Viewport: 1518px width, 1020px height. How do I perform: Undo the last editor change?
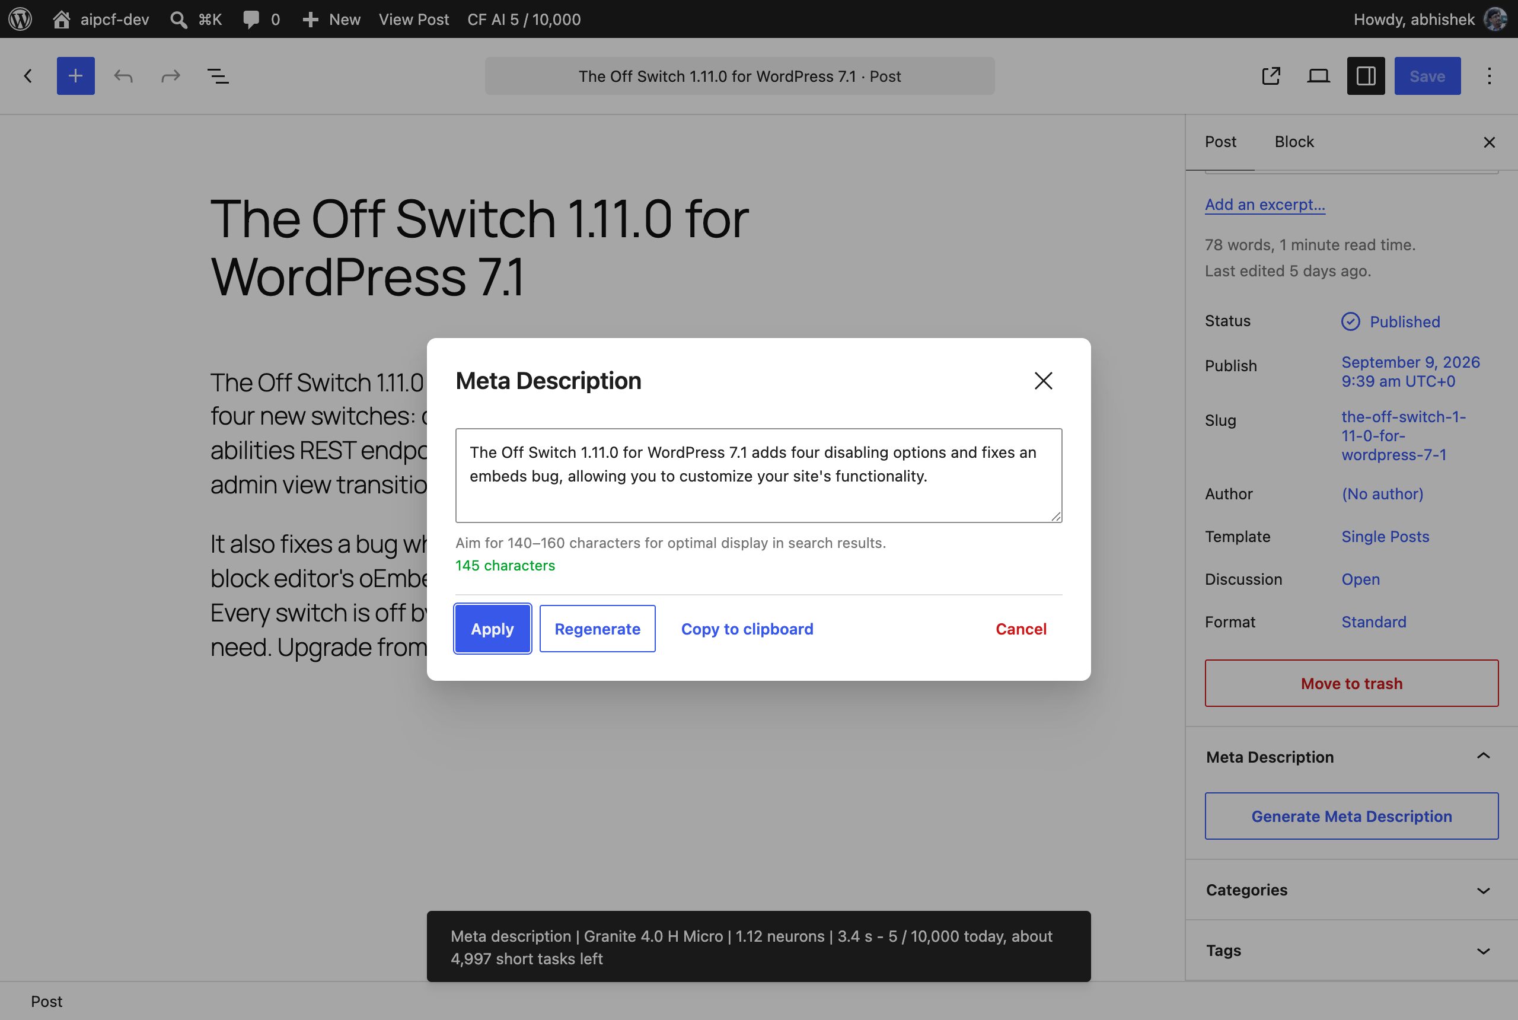pos(123,76)
